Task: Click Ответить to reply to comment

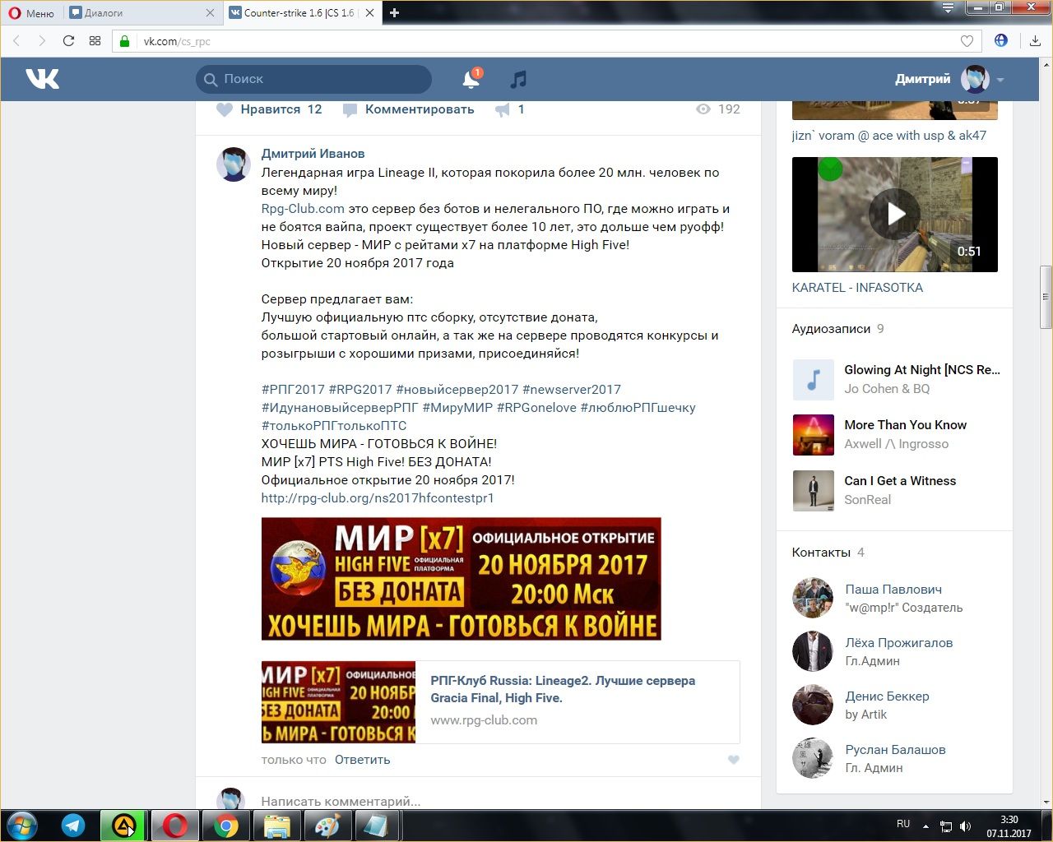Action: [x=362, y=760]
